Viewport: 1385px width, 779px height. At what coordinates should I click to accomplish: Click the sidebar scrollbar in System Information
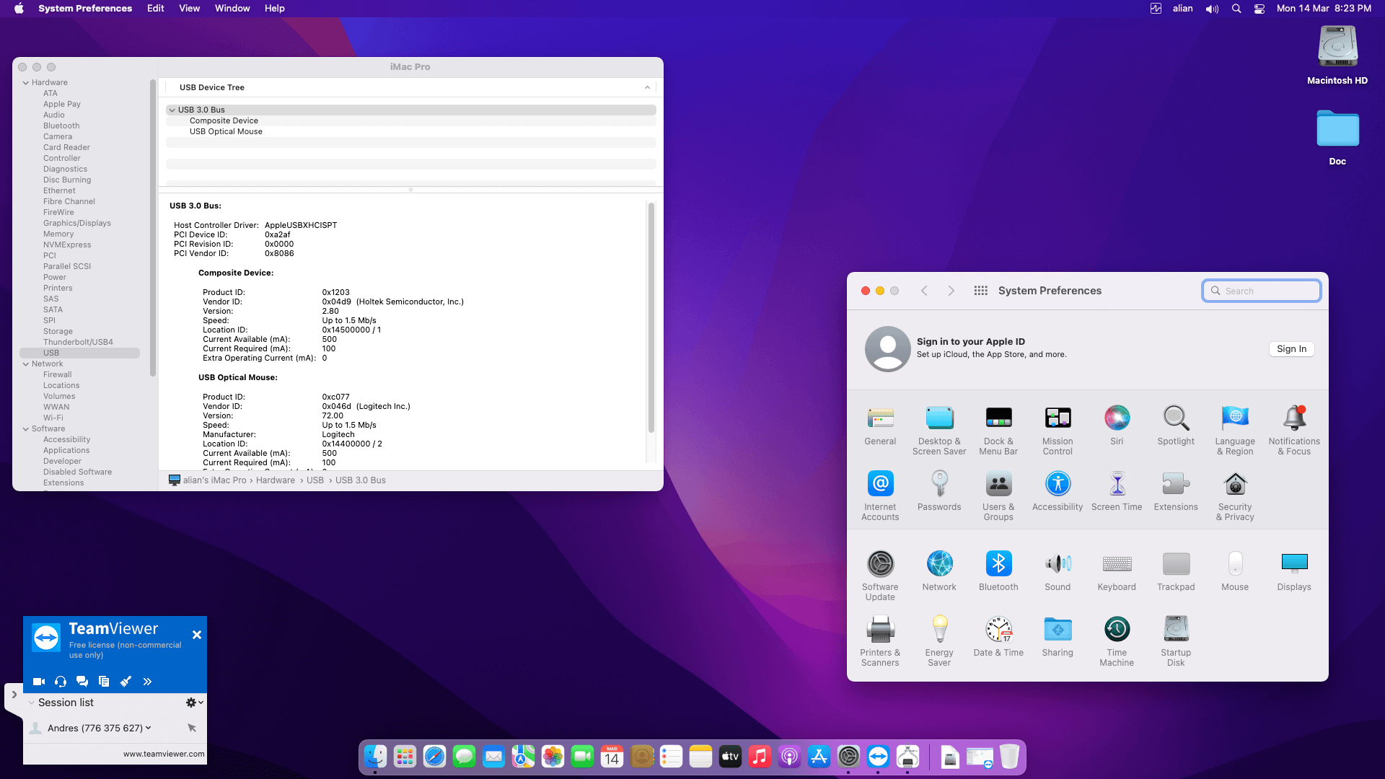pyautogui.click(x=152, y=227)
